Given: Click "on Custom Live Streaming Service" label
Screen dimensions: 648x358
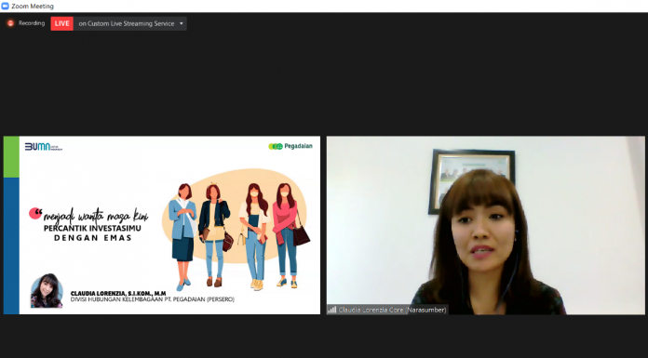Looking at the screenshot, I should (127, 23).
